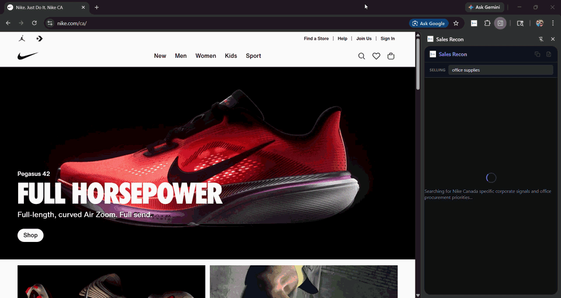Open the Nike site search magnifier
The height and width of the screenshot is (298, 561).
point(361,56)
